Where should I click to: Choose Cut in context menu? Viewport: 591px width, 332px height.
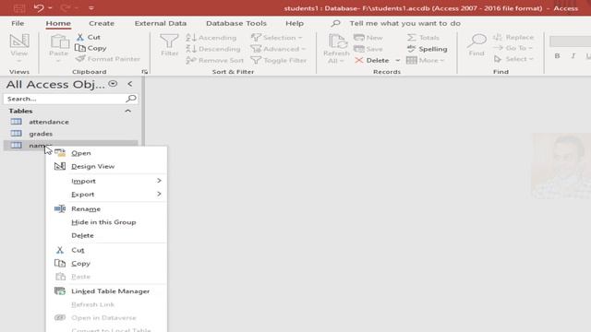point(106,250)
